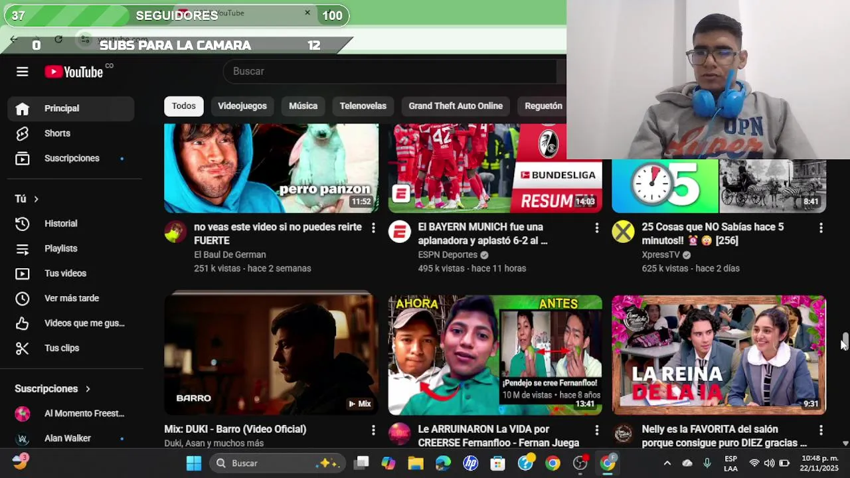Expand the Suscripciones section header
Image resolution: width=850 pixels, height=478 pixels.
[x=52, y=388]
